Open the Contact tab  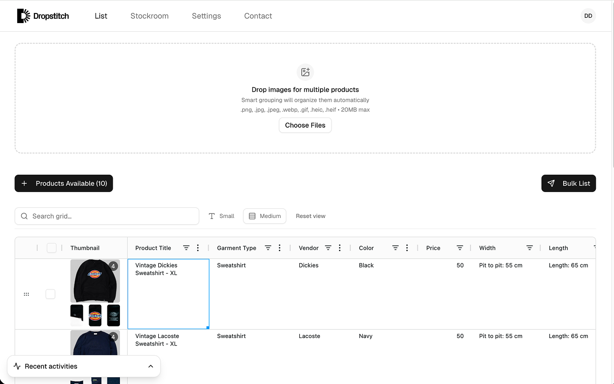tap(258, 16)
